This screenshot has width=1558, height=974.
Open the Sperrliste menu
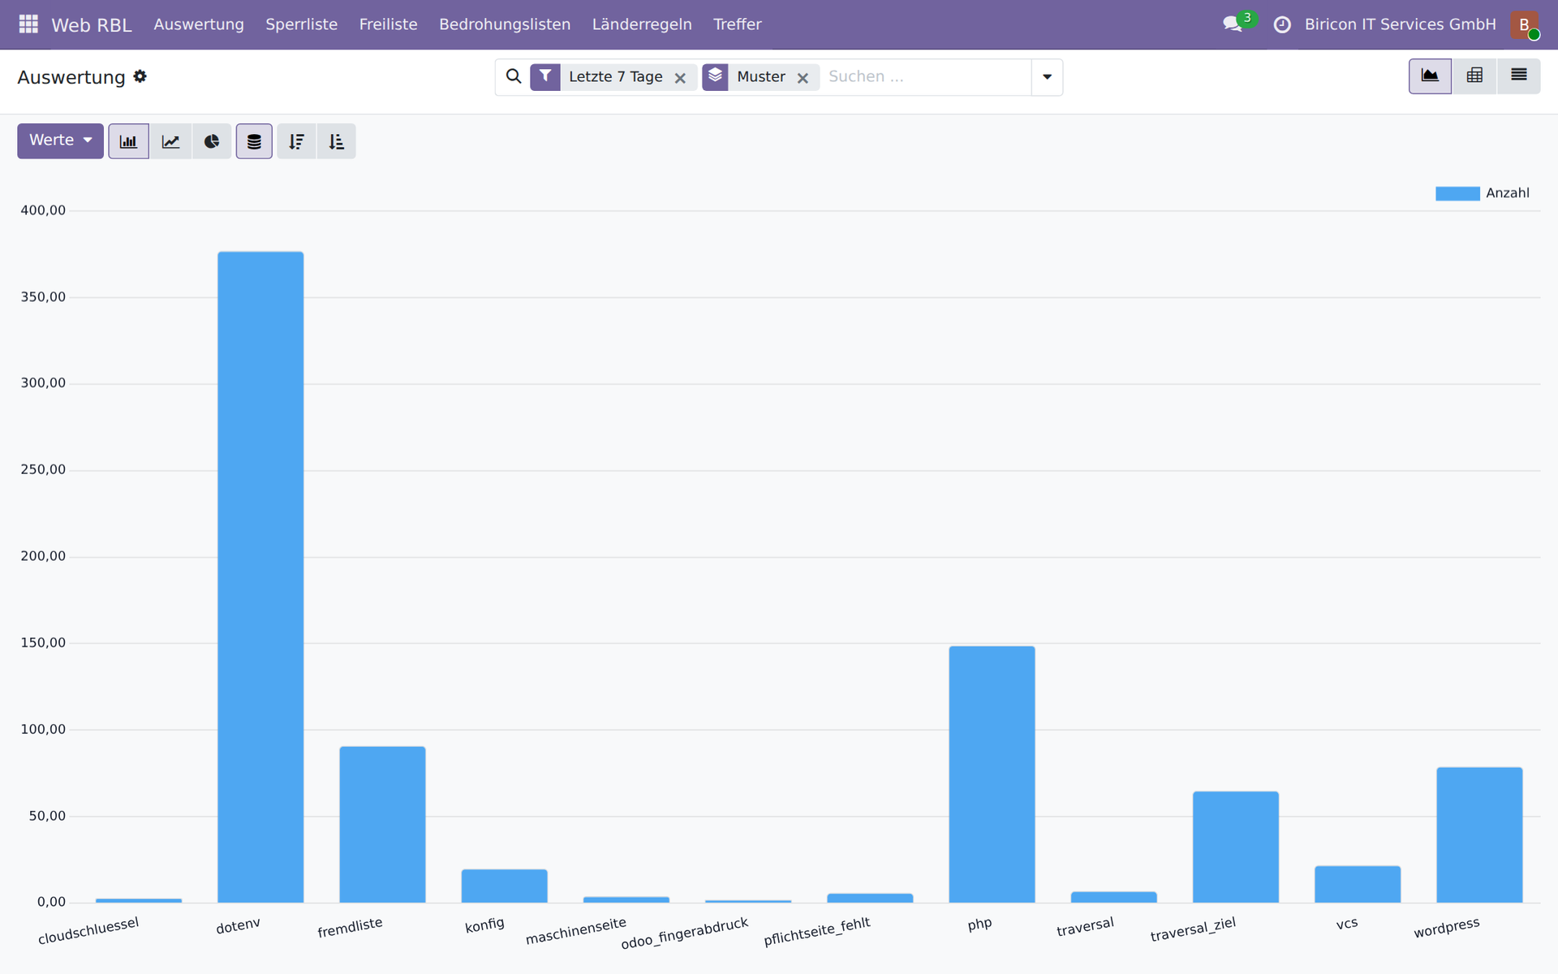(301, 24)
